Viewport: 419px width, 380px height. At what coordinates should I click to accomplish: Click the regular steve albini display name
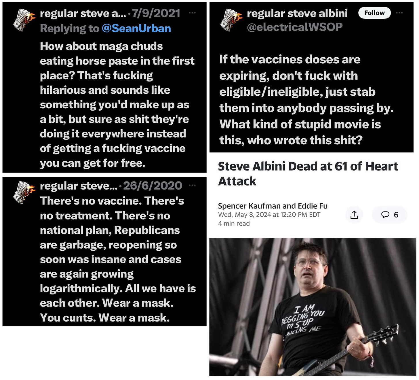pos(297,13)
